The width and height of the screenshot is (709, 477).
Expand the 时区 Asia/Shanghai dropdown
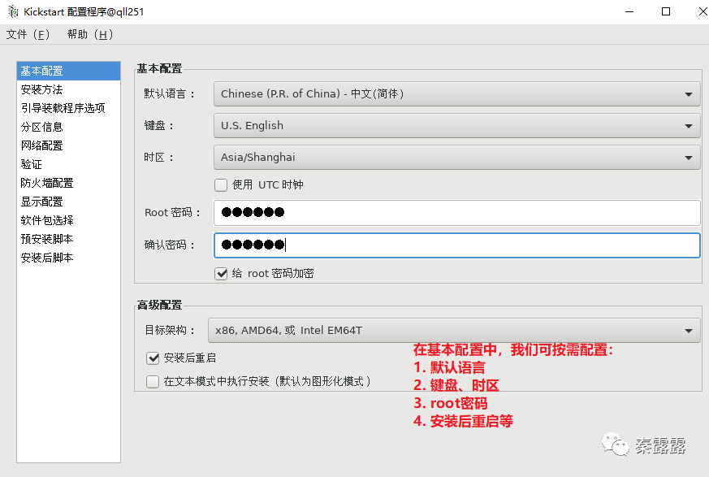pos(456,157)
